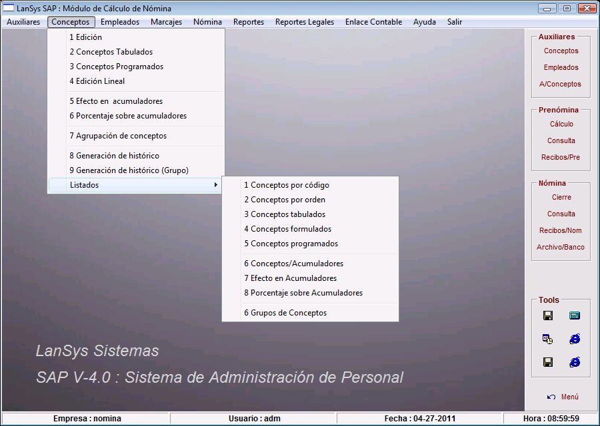Image resolution: width=600 pixels, height=426 pixels.
Task: Open the Ayuda menu
Action: (x=425, y=22)
